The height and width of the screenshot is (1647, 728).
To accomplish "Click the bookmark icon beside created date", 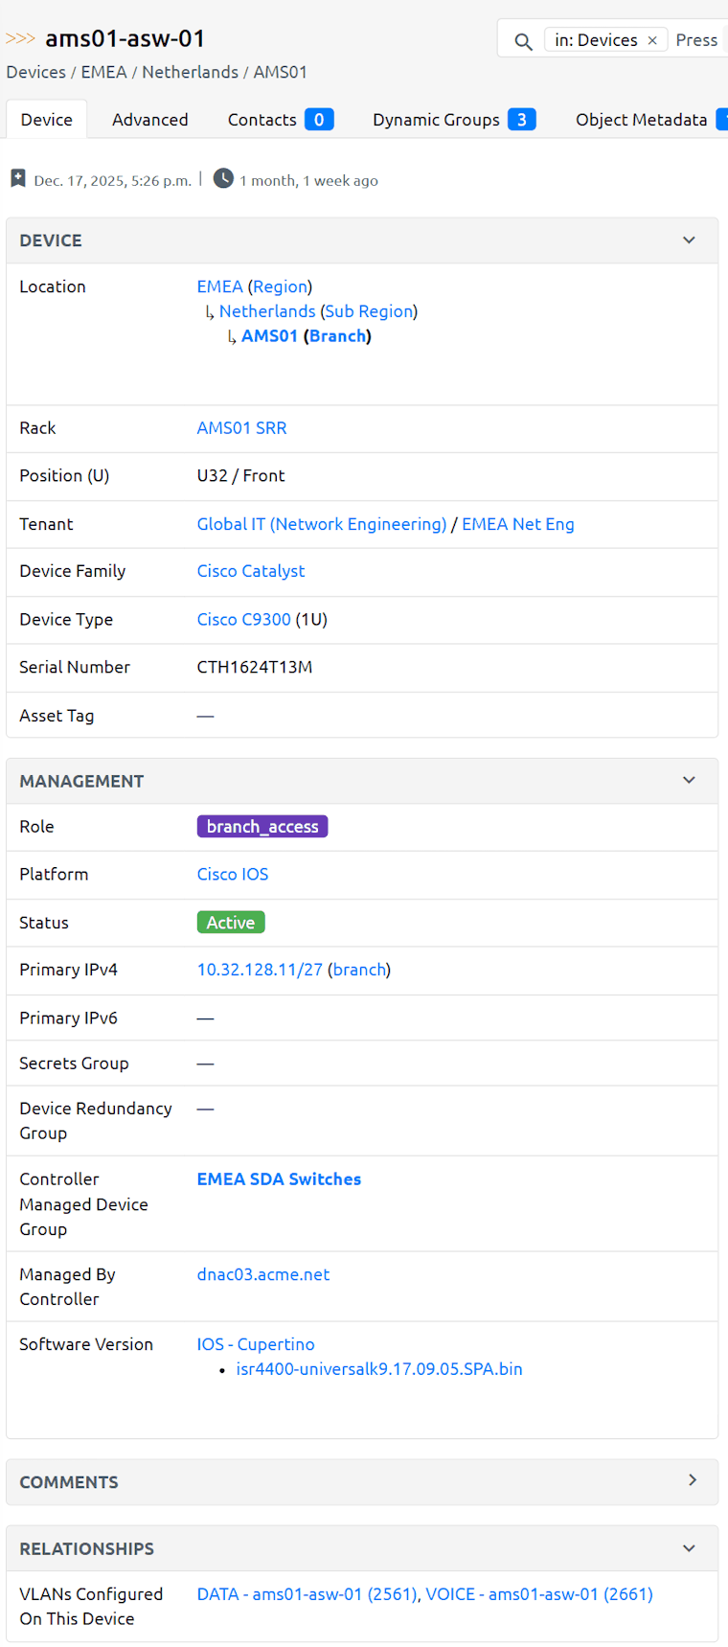I will click(x=18, y=179).
